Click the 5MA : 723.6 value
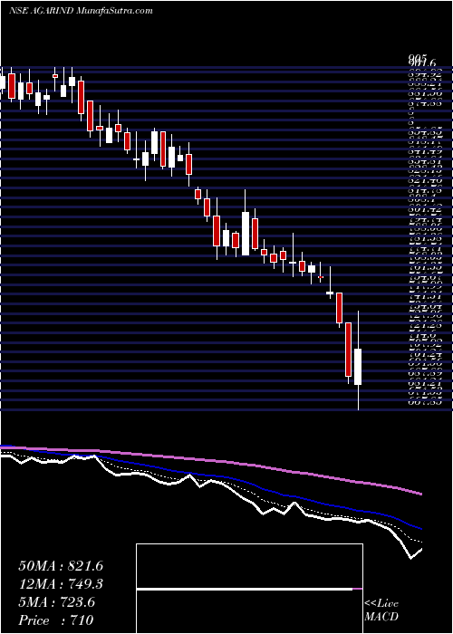The width and height of the screenshot is (453, 634). pos(56,602)
